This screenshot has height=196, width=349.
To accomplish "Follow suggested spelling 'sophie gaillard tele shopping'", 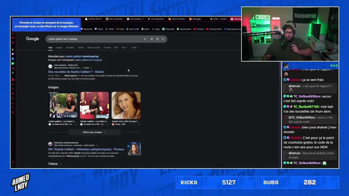I will (x=88, y=60).
